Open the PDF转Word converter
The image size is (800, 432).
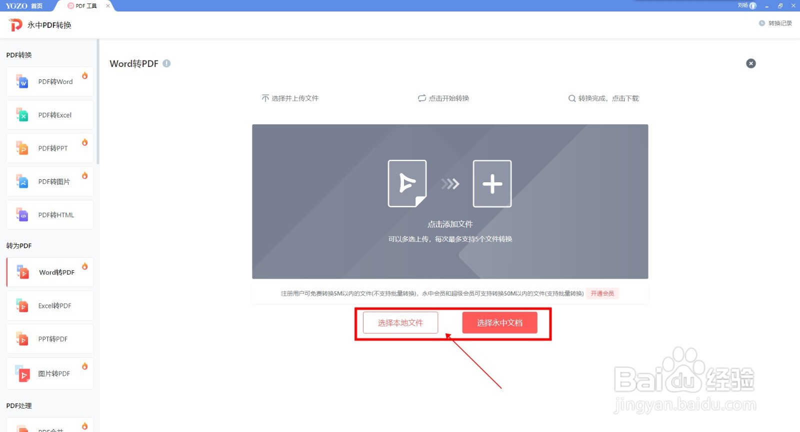[50, 81]
